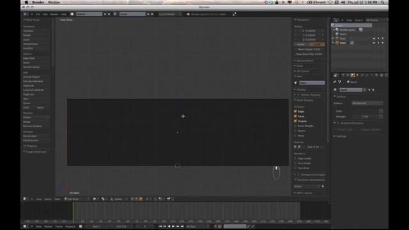Add a new world datablock with plus
The height and width of the screenshot is (230, 409).
click(x=369, y=90)
